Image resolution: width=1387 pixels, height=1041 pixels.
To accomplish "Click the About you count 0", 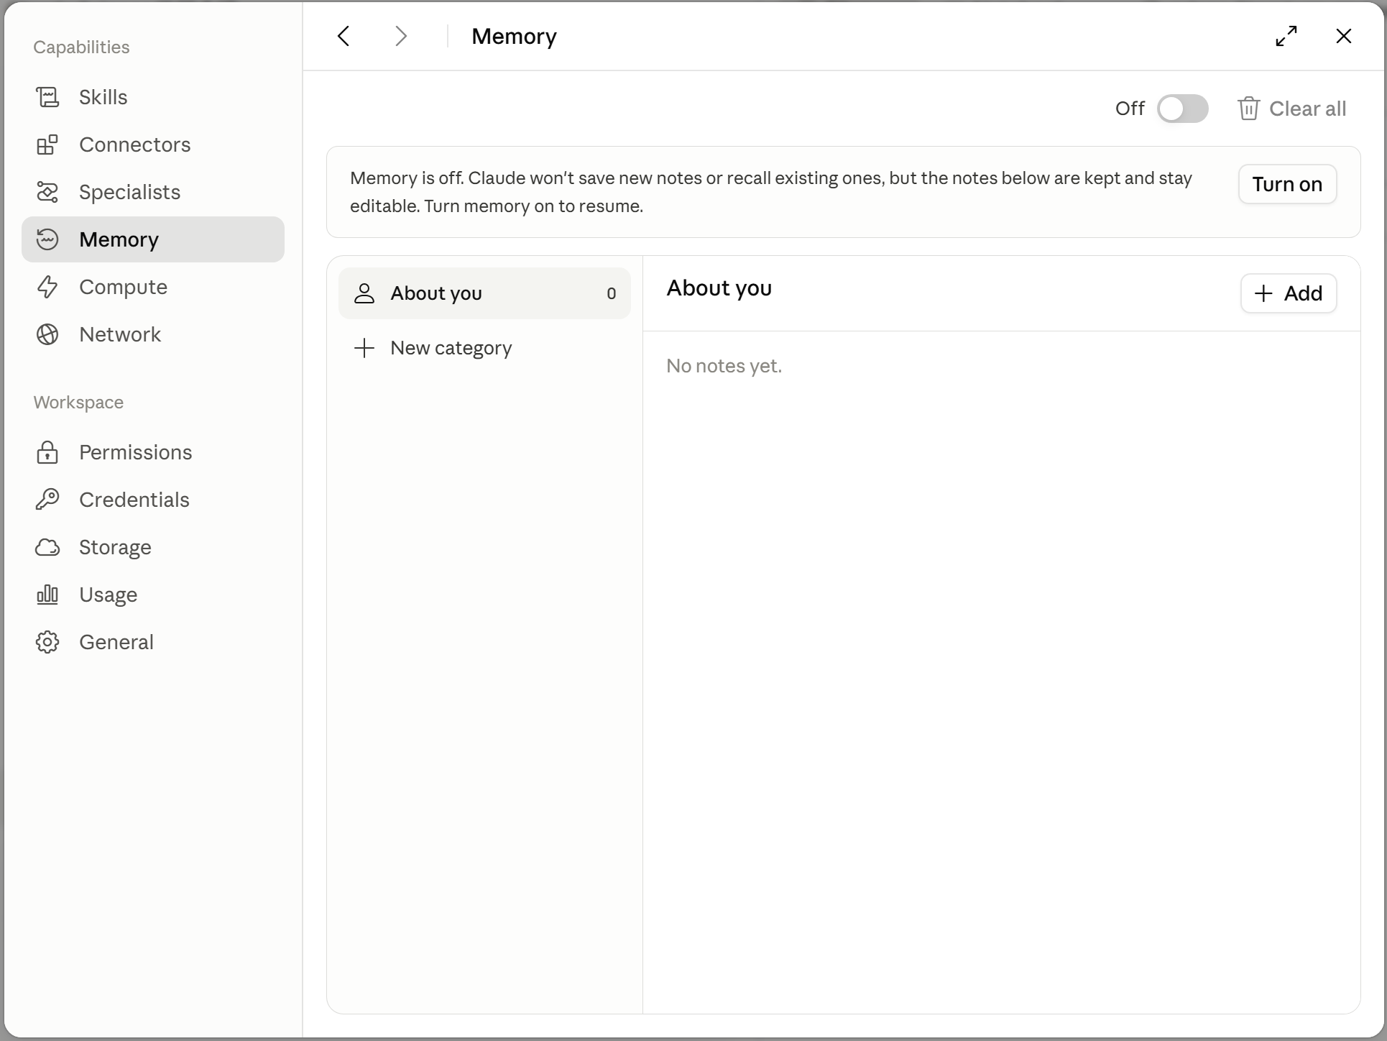I will coord(611,293).
